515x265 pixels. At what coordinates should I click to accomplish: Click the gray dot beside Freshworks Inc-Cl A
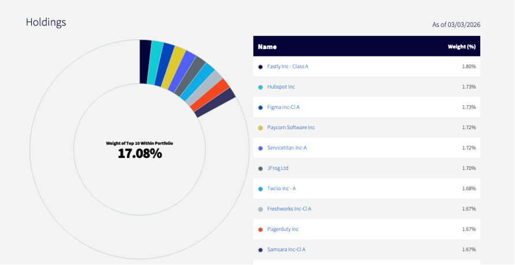tap(260, 209)
